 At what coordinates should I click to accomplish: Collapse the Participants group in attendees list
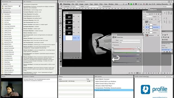tap(2, 12)
